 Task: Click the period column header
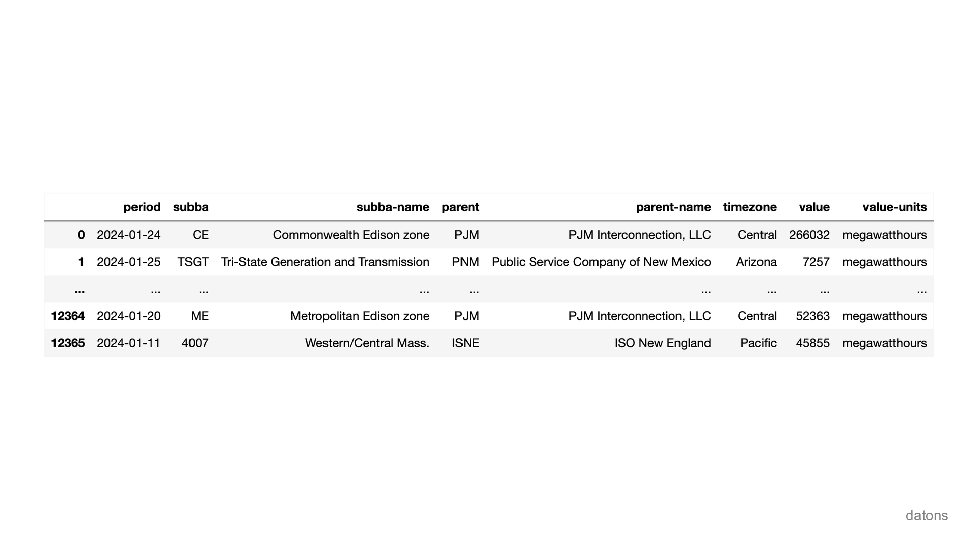[x=142, y=207]
